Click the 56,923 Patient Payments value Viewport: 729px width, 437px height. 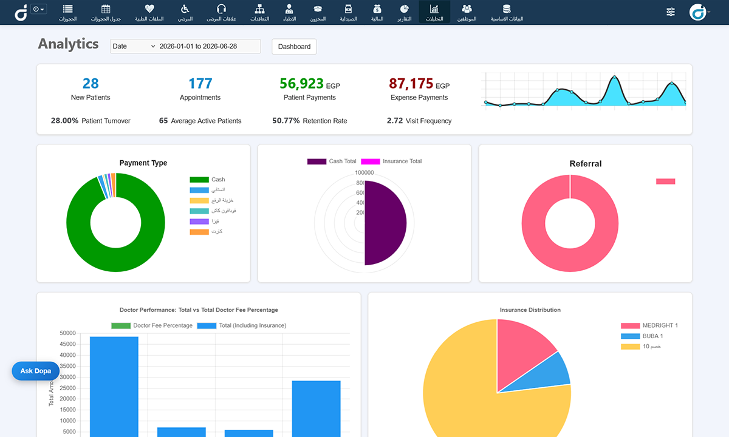301,84
